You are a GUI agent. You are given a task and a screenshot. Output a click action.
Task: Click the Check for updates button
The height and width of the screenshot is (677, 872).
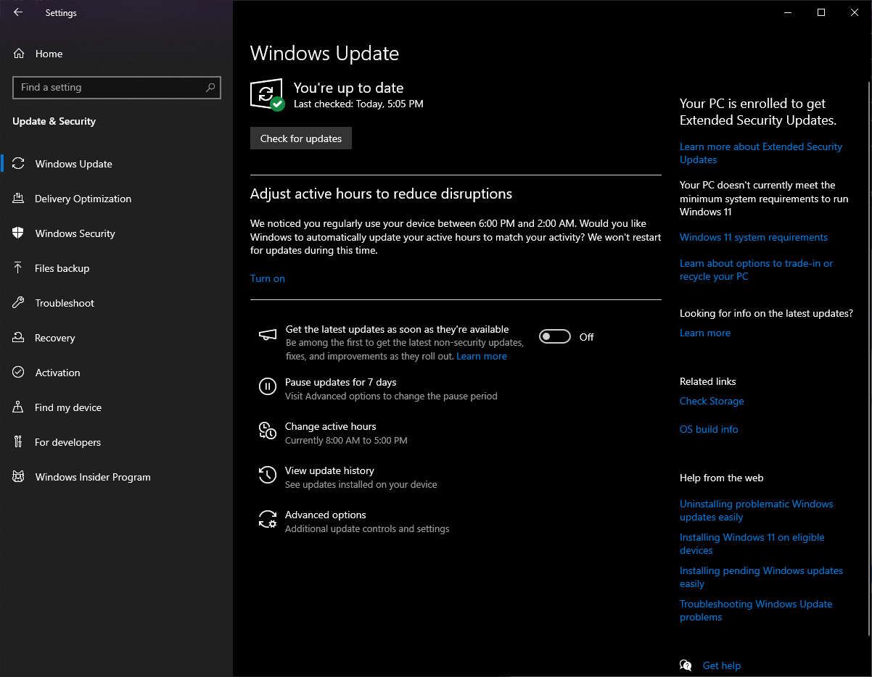point(301,138)
